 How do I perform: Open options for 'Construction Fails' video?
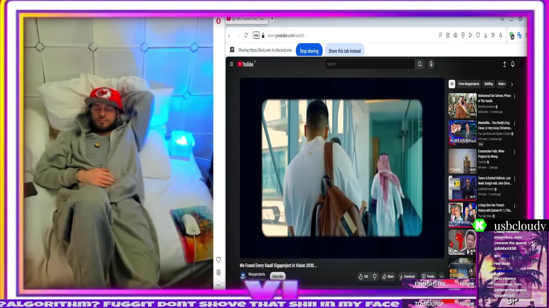pos(514,152)
